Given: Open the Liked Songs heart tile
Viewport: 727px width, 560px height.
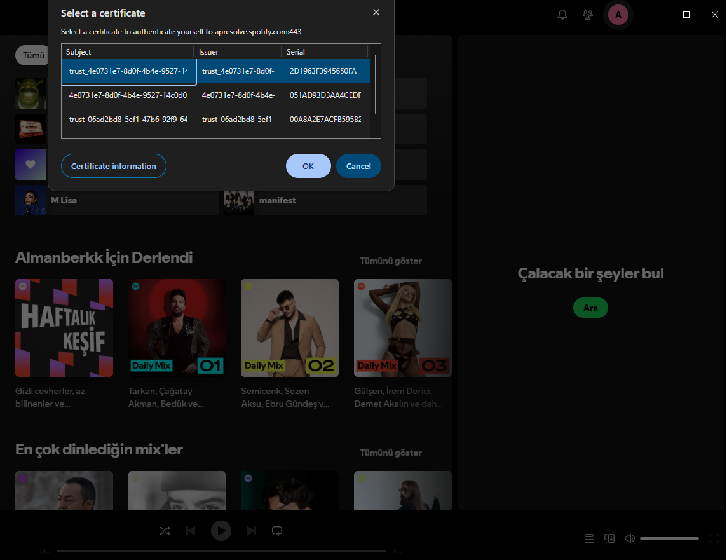Looking at the screenshot, I should coord(31,165).
